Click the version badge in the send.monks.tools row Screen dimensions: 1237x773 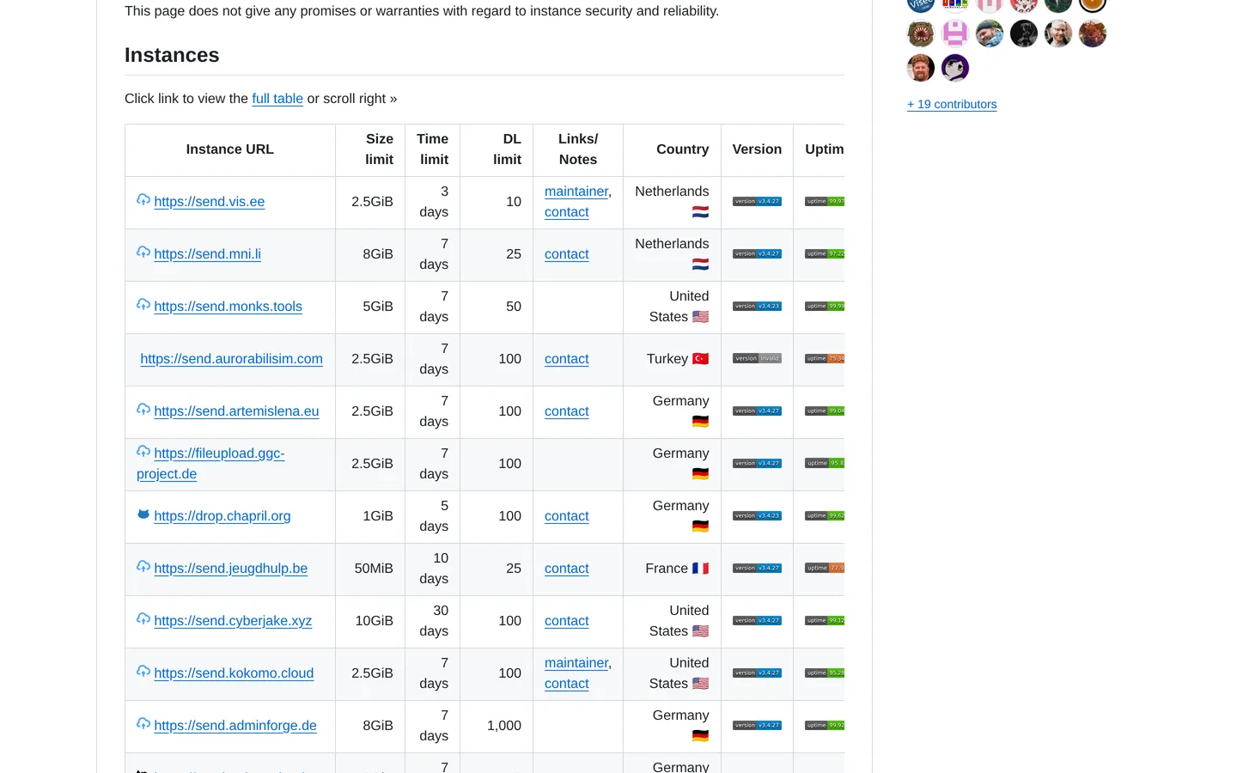[x=757, y=307]
